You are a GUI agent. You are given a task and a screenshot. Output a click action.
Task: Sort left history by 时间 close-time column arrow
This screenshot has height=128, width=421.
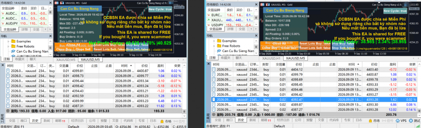coord(131,65)
